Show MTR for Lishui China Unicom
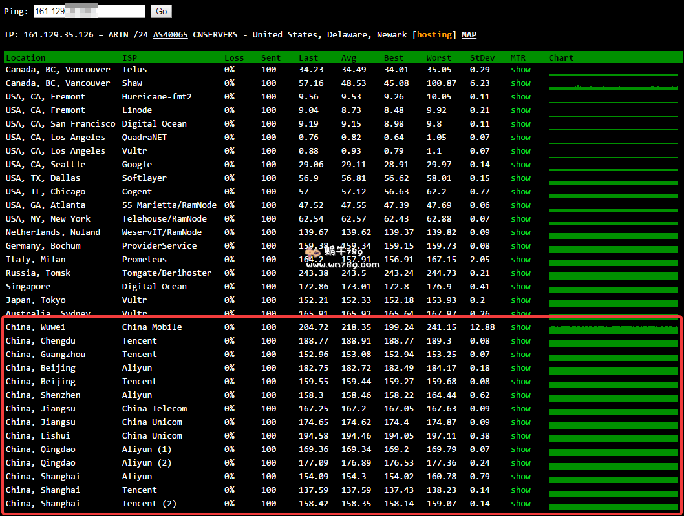This screenshot has height=516, width=684. click(520, 436)
